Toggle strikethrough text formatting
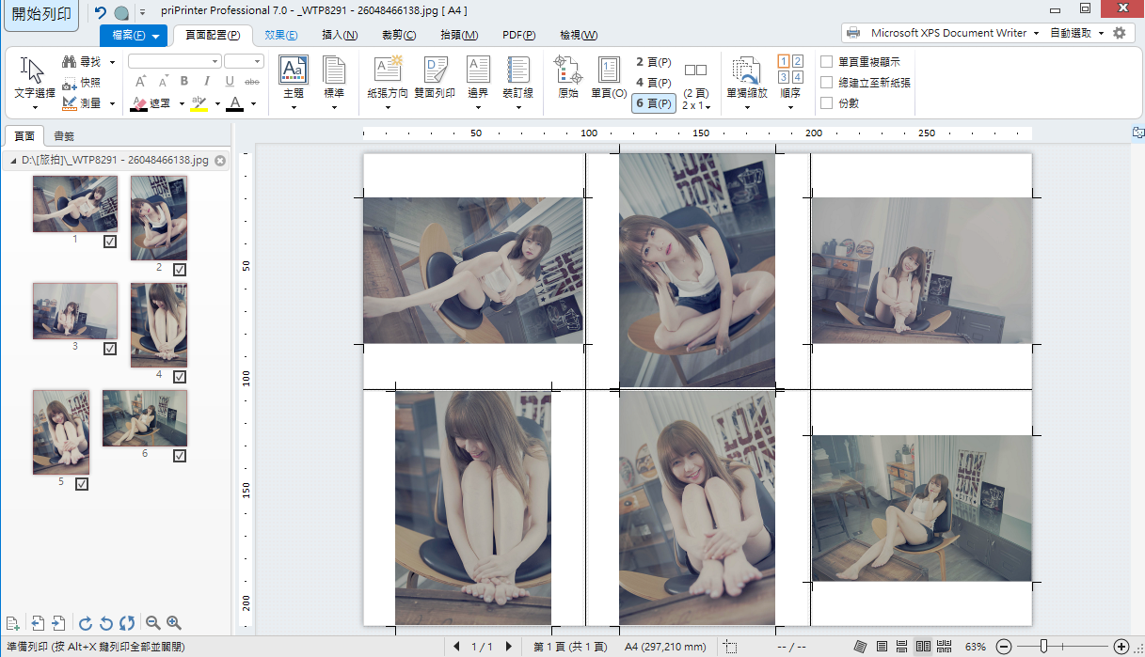Screen dimensions: 1145x657 tap(250, 82)
